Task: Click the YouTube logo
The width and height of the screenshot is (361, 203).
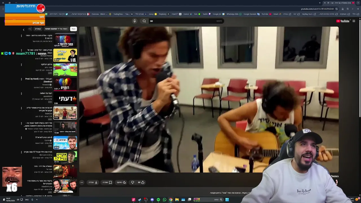Action: pos(343,21)
